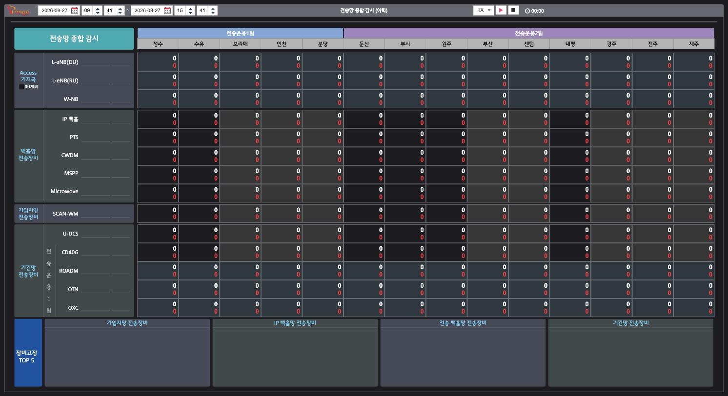This screenshot has height=396, width=728.
Task: Open the 1X playback speed dropdown
Action: tap(484, 10)
